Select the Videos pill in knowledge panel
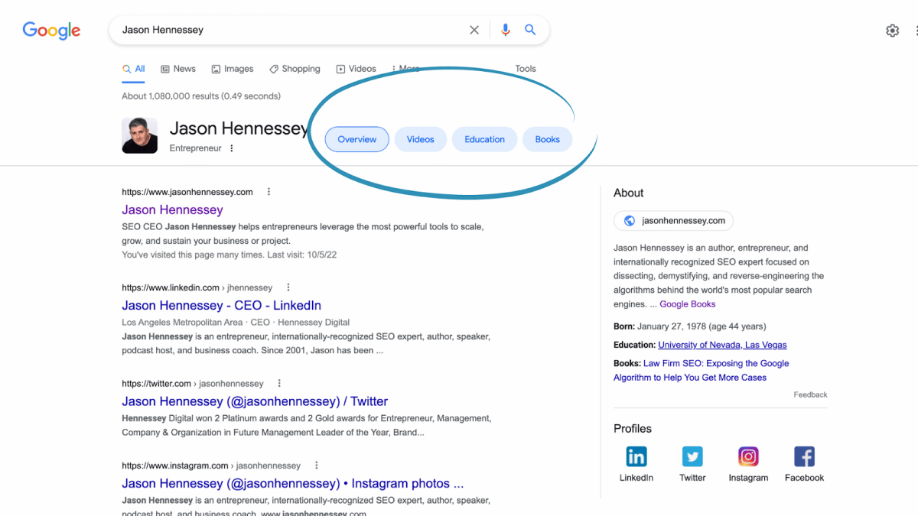The width and height of the screenshot is (918, 516). point(420,139)
